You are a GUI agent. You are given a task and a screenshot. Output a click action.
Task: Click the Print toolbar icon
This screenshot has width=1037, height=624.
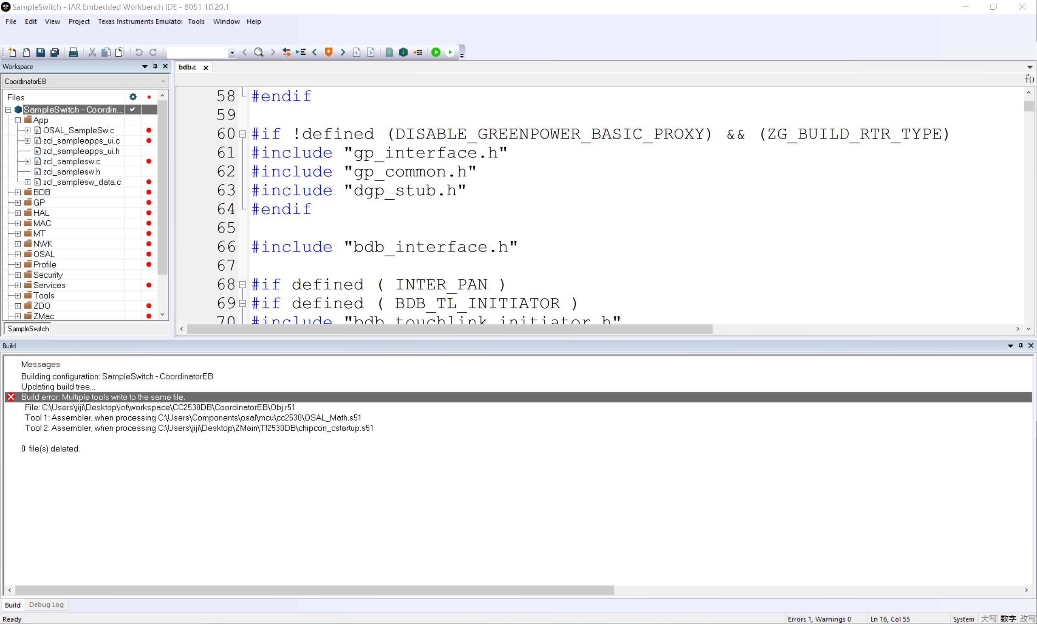tap(73, 52)
